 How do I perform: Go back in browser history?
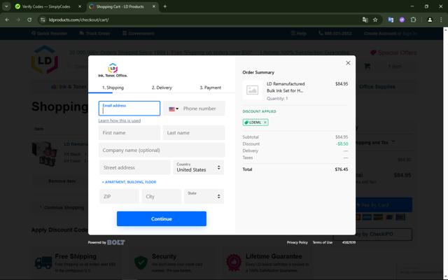coord(7,20)
